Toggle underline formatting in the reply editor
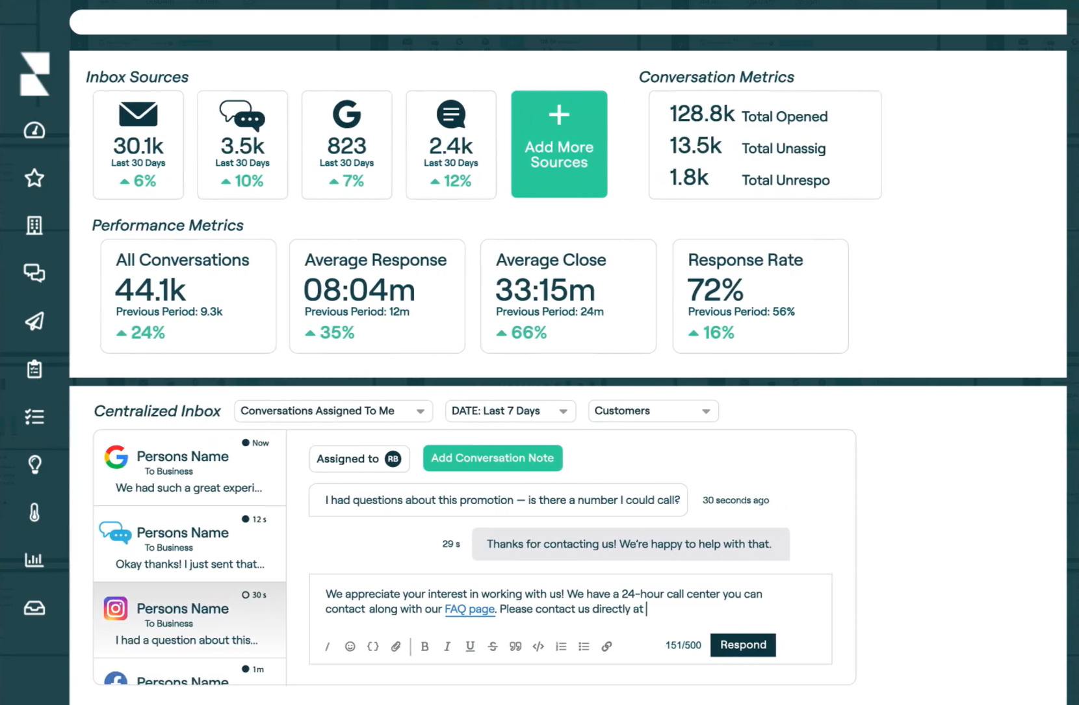1079x705 pixels. [x=470, y=646]
